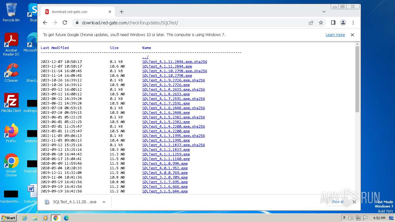Download SQLTest_4.1.10.2798.exe
395x222 pixels.
[x=167, y=76]
